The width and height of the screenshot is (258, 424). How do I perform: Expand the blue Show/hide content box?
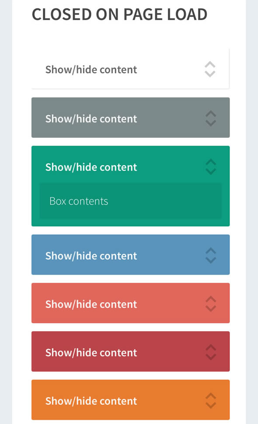pyautogui.click(x=131, y=255)
